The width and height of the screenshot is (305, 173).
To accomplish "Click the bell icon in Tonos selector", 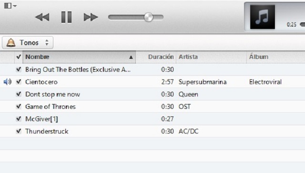I will (x=10, y=42).
